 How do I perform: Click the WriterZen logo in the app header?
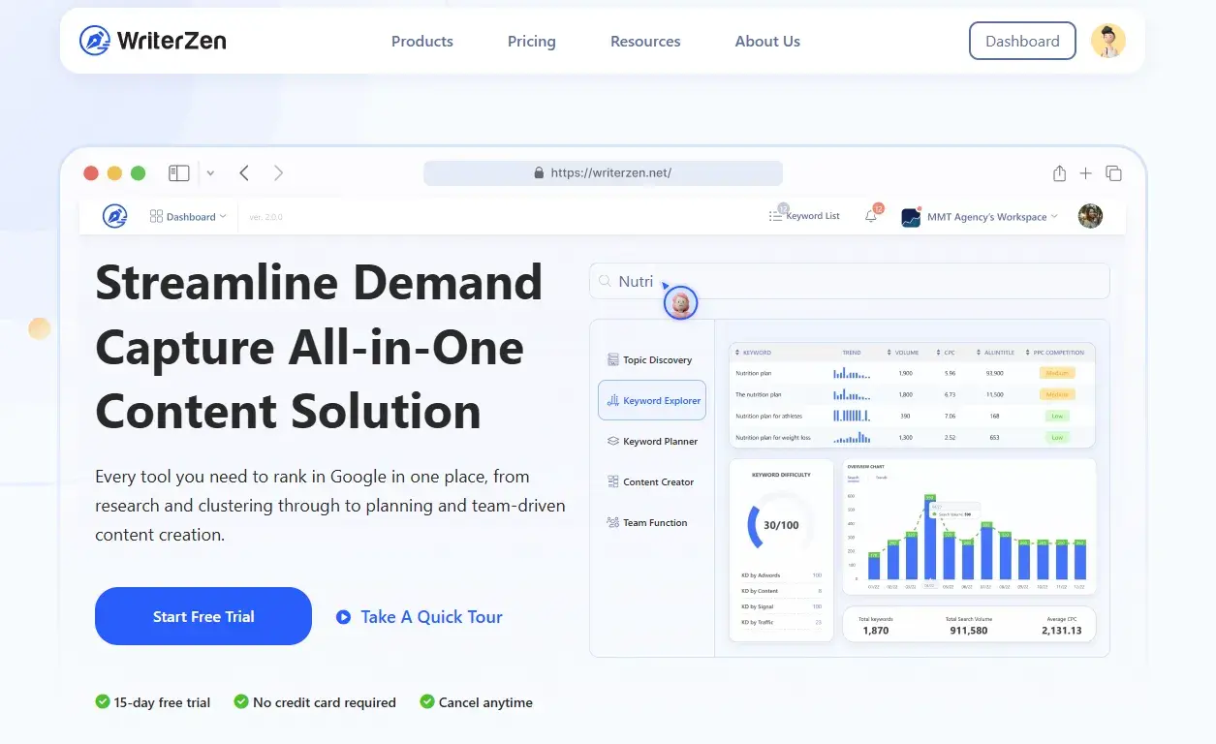115,215
